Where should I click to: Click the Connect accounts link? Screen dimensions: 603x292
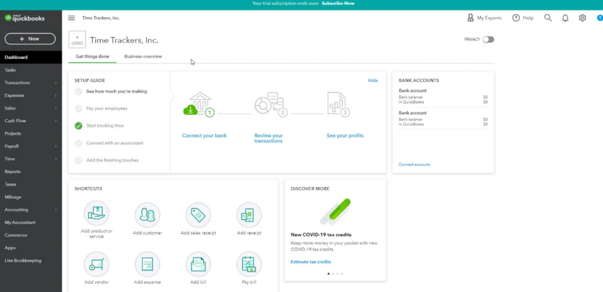pyautogui.click(x=414, y=164)
